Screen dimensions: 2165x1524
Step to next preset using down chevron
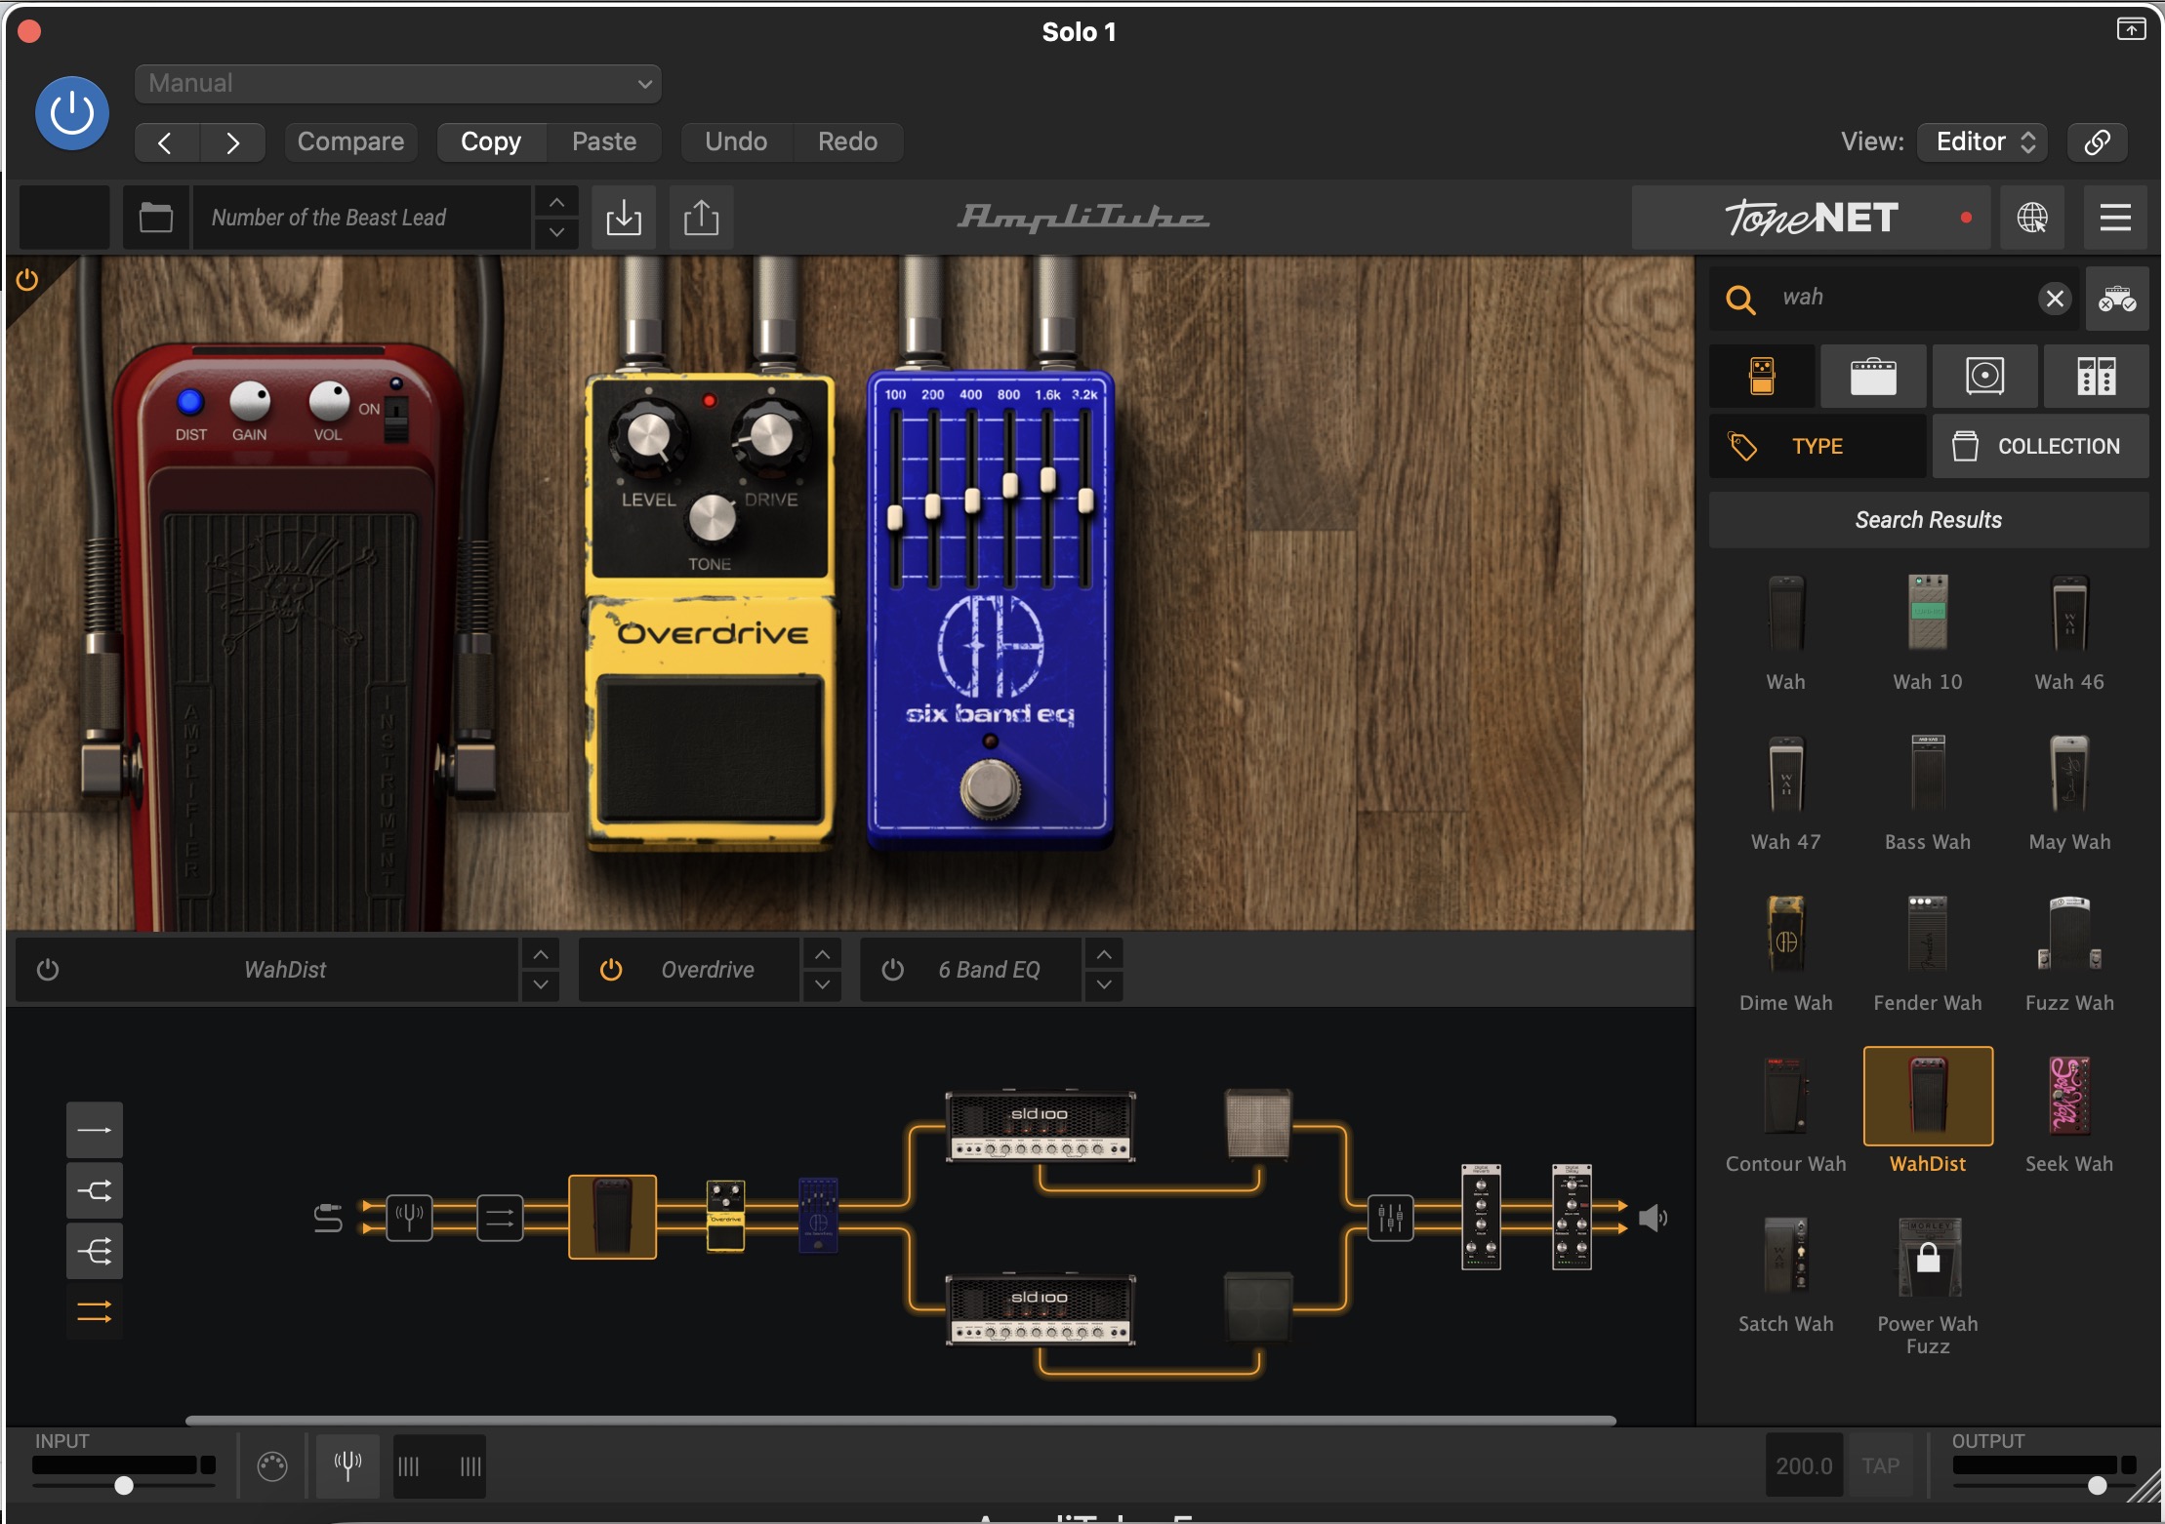click(556, 232)
